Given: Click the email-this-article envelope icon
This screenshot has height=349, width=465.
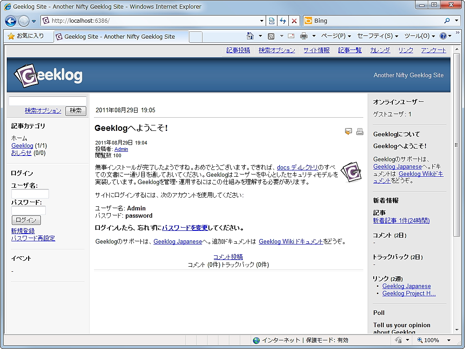Looking at the screenshot, I should [x=348, y=131].
